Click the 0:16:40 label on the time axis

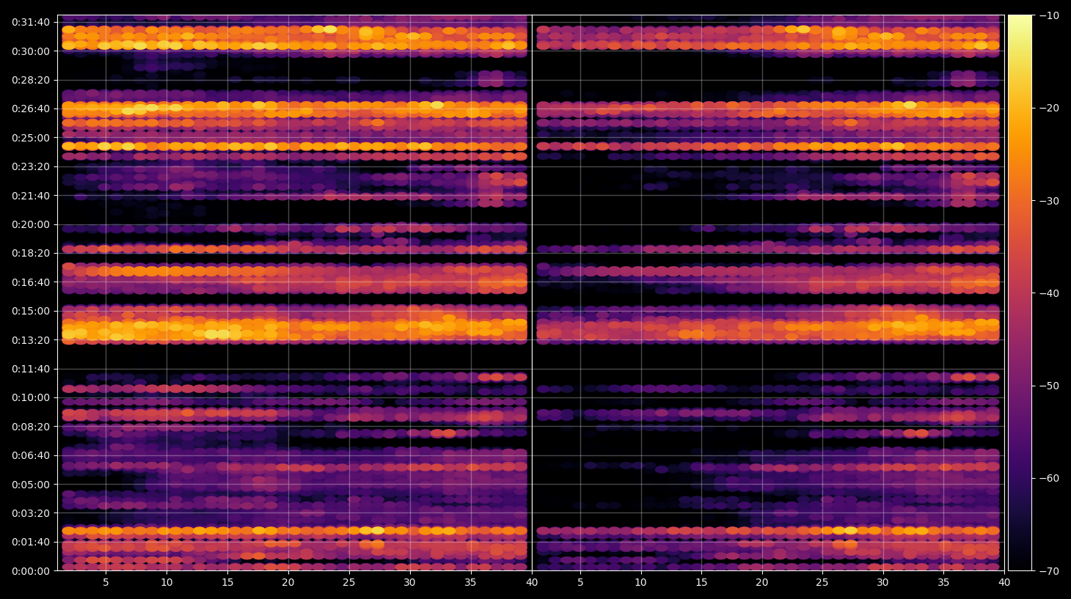click(31, 282)
